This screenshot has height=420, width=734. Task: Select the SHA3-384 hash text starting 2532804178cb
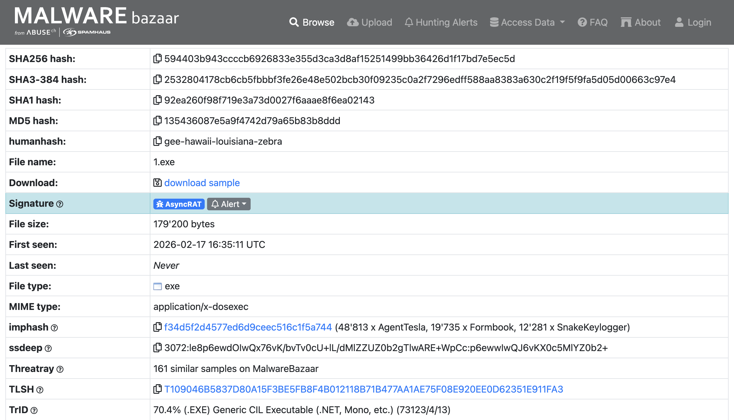[x=420, y=79]
